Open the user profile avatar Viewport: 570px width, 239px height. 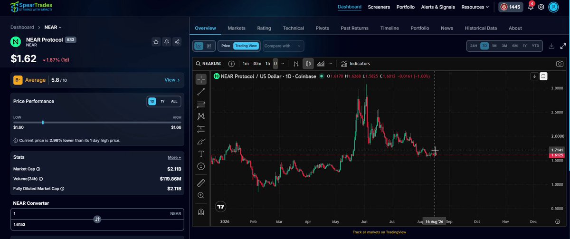553,7
